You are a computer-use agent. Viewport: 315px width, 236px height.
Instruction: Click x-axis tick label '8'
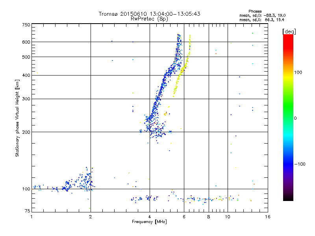pos(209,217)
